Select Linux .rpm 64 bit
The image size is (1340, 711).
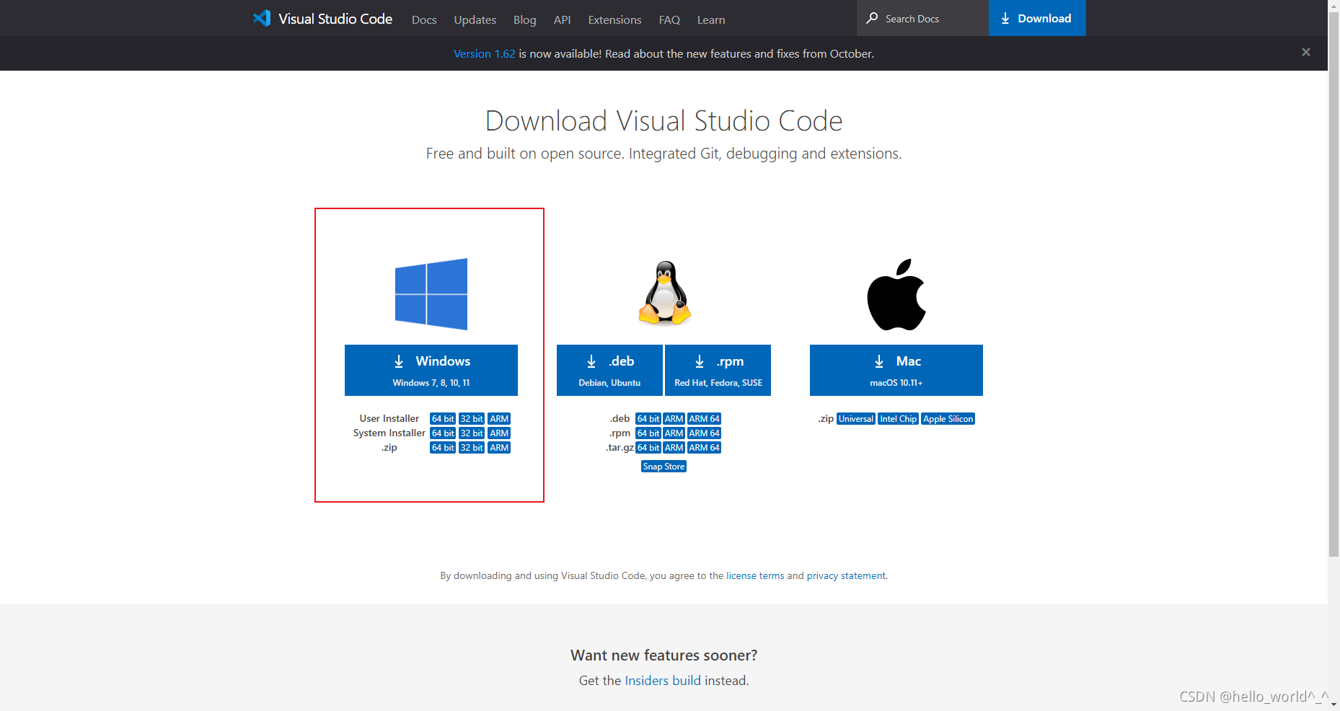coord(648,433)
